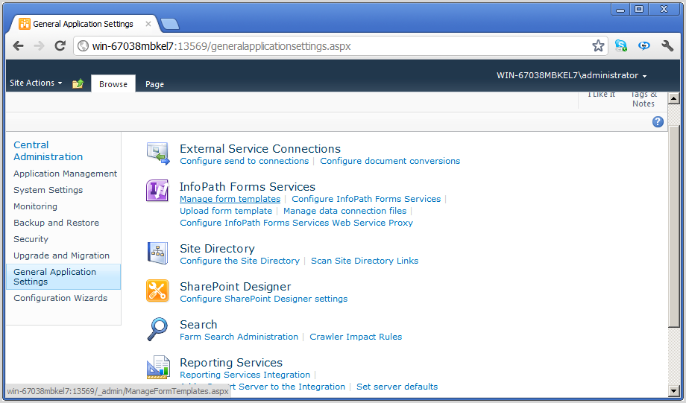Click the Site Directory icon

tap(157, 253)
